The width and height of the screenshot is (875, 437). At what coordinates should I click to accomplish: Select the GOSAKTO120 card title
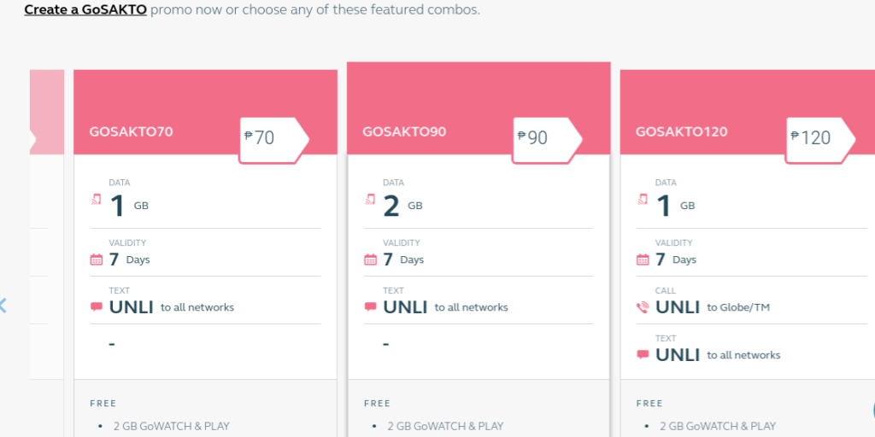click(681, 132)
